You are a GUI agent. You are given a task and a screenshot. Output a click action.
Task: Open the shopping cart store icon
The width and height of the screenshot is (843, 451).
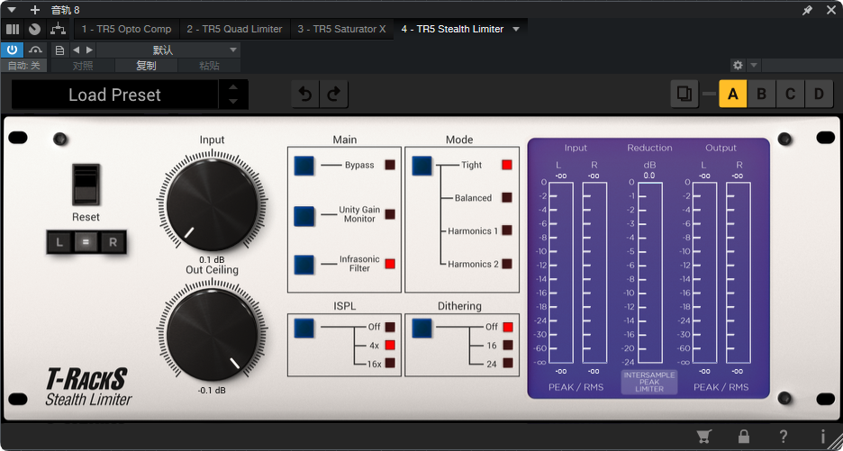pyautogui.click(x=703, y=436)
